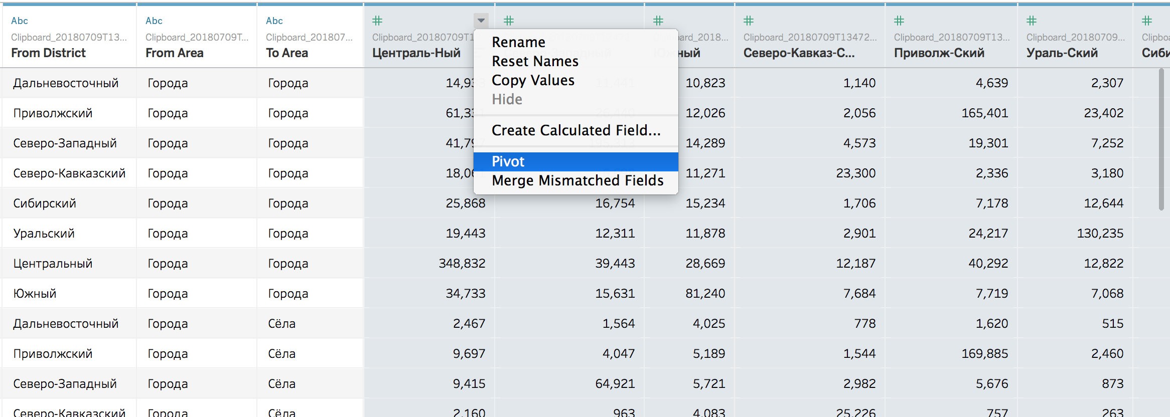
Task: Click the # data type icon above Приволж-Ский
Action: point(899,21)
